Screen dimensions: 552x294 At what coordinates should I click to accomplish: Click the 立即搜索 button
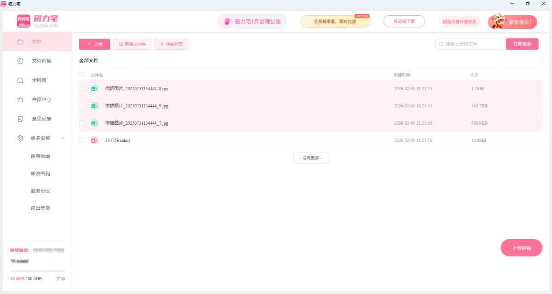point(522,44)
